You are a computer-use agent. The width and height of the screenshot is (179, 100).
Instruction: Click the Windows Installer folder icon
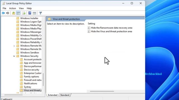pyautogui.click(x=18, y=18)
